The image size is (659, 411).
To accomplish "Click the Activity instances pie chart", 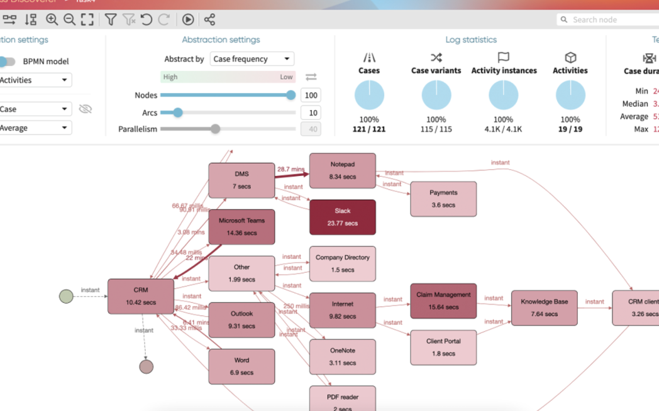I will pyautogui.click(x=503, y=96).
